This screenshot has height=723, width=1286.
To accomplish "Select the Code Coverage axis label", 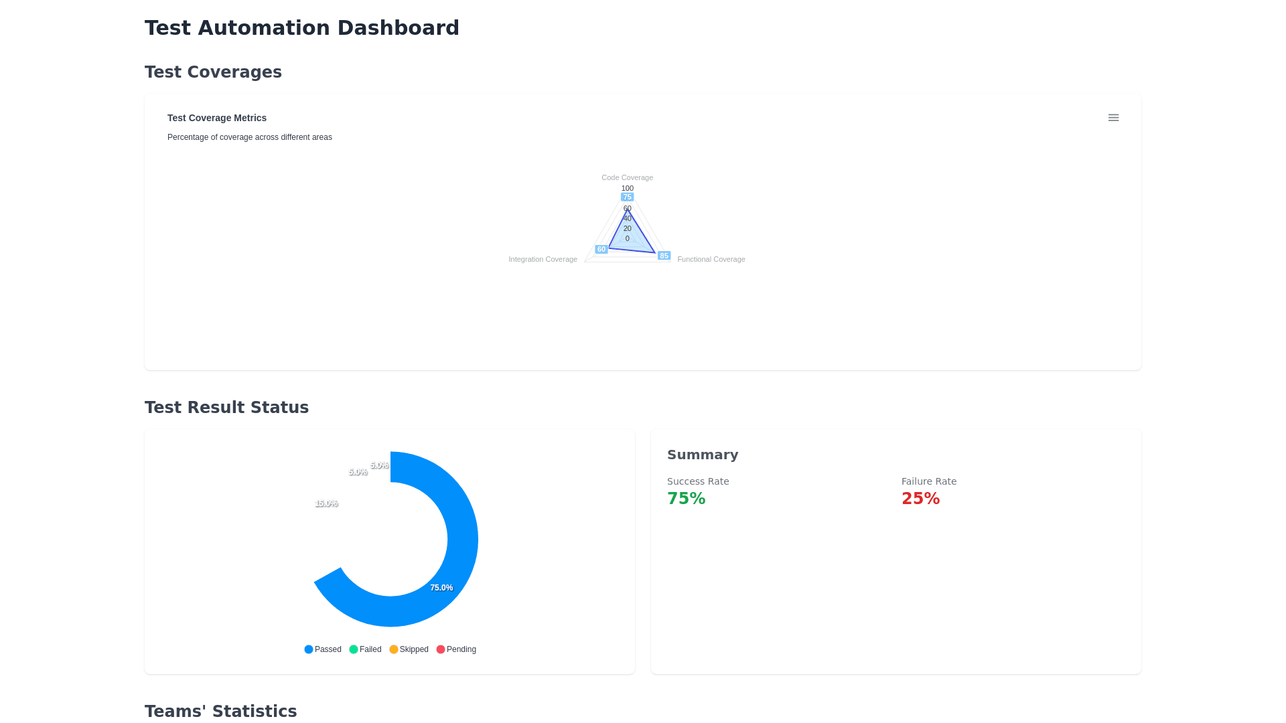I will 627,177.
